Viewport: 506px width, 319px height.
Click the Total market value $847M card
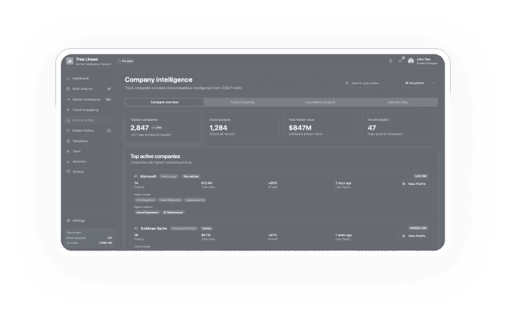click(321, 127)
